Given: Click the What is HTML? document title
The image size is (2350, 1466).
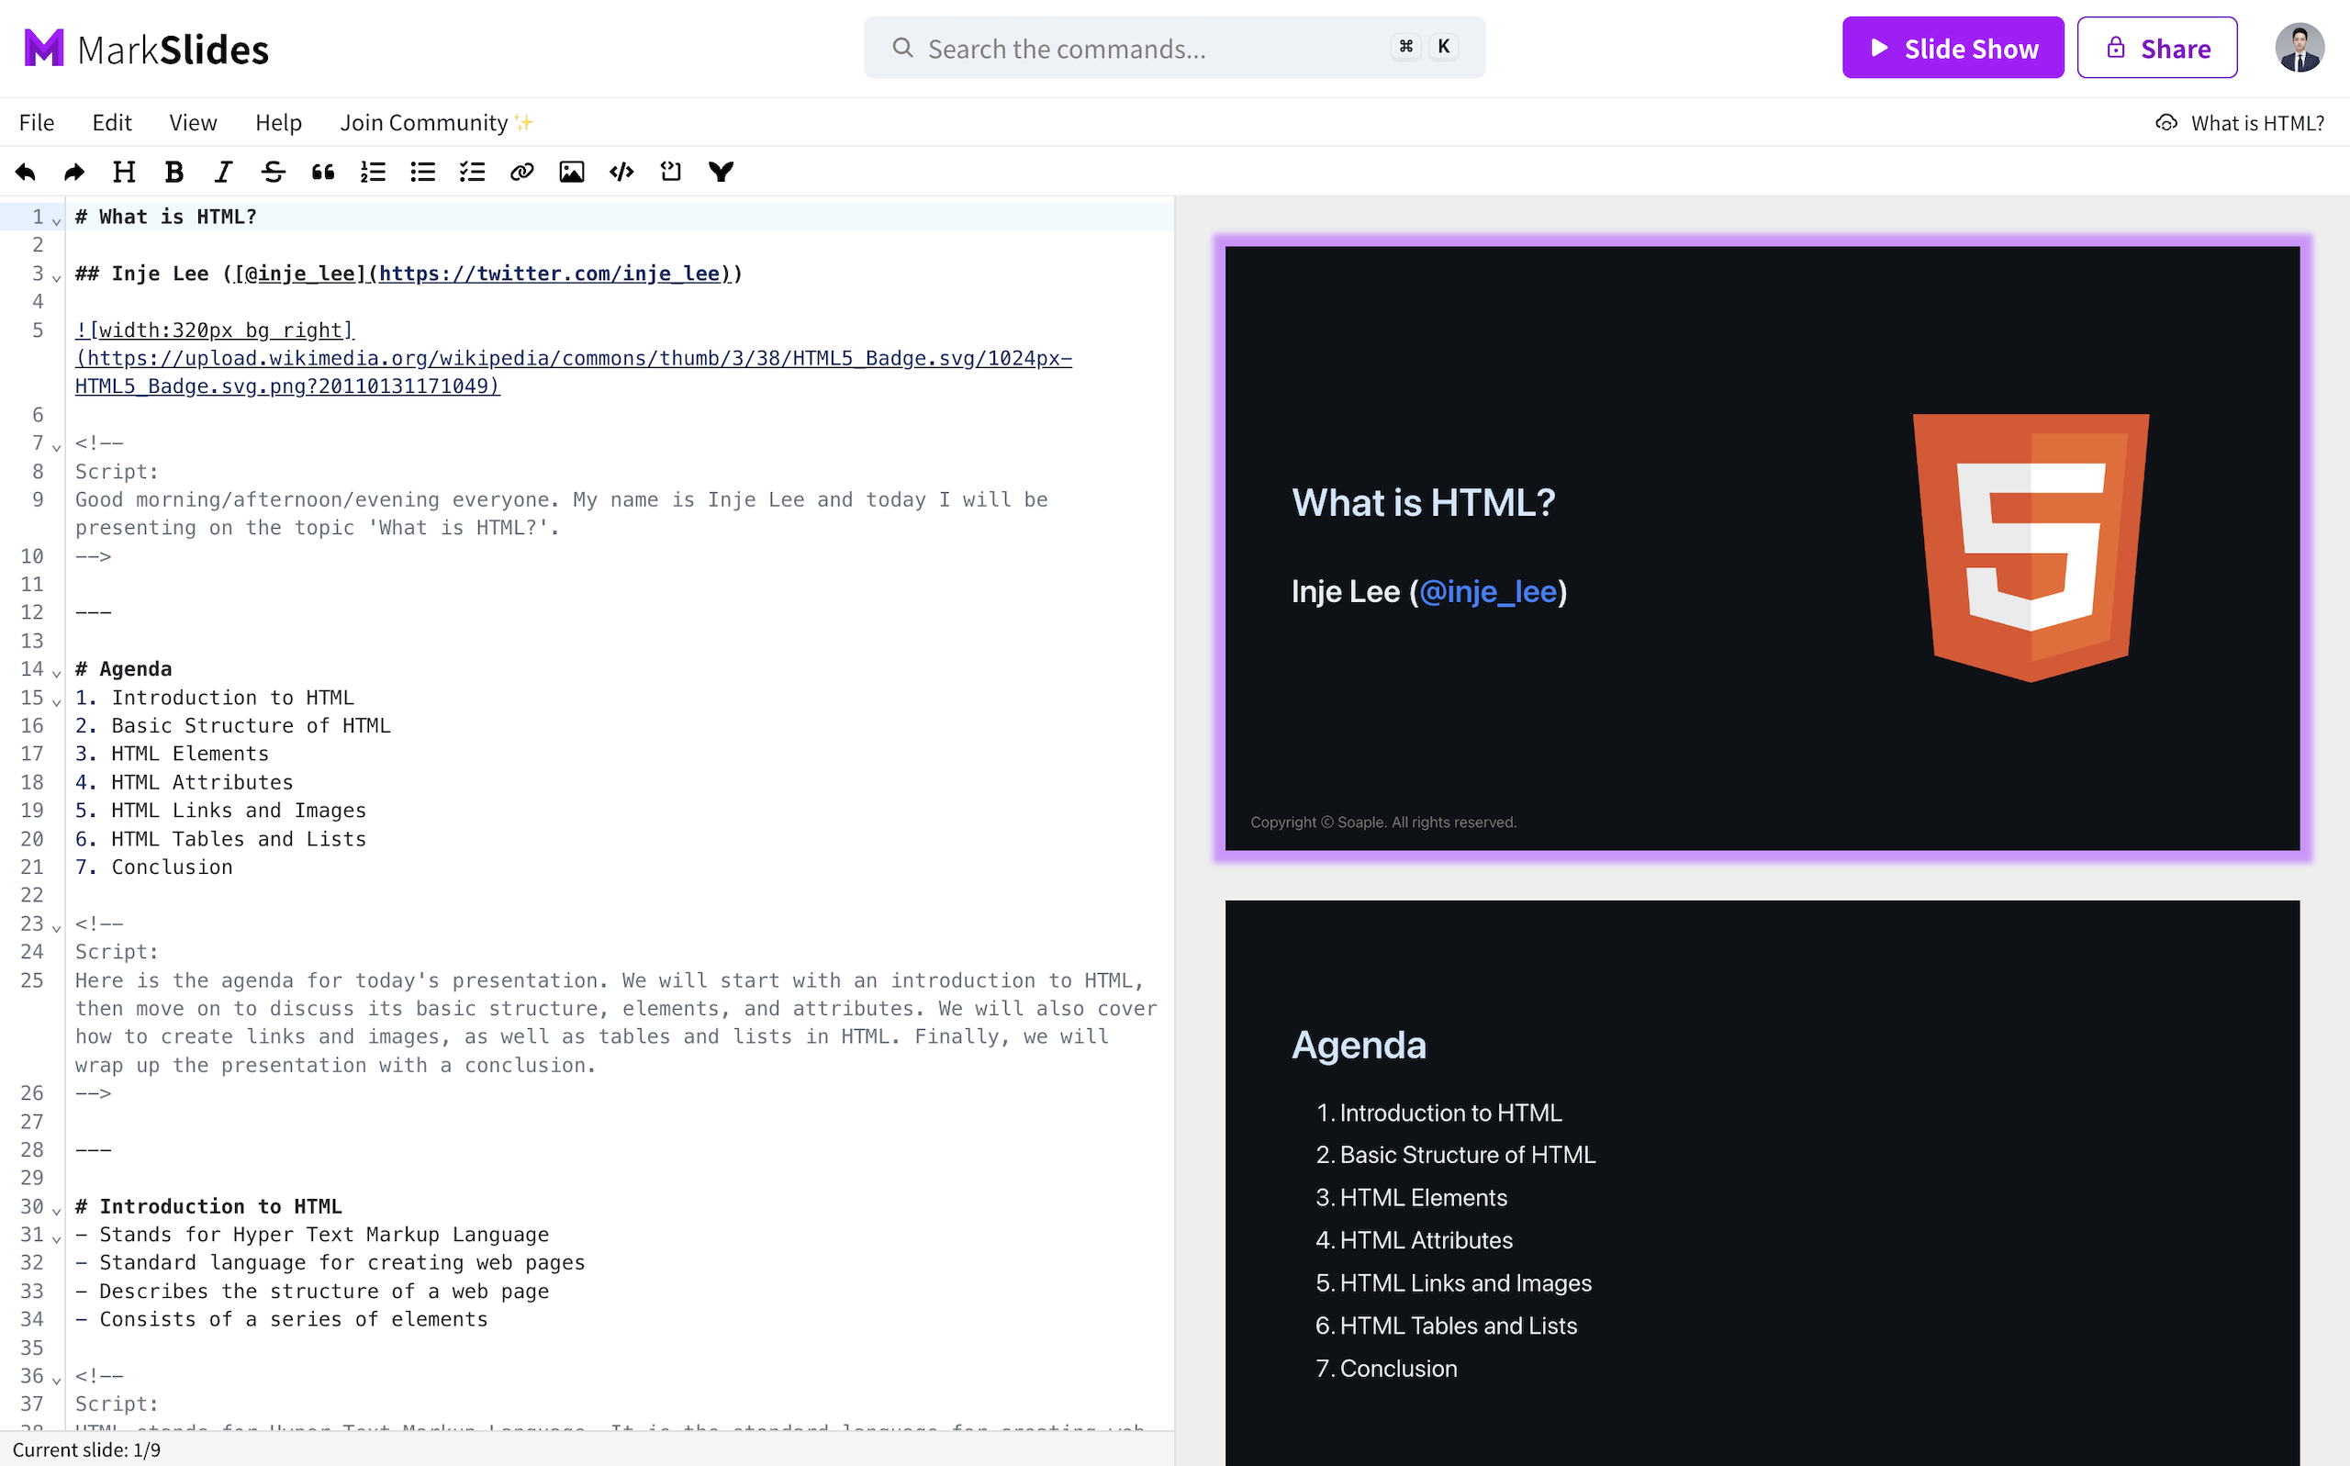Looking at the screenshot, I should click(2257, 123).
